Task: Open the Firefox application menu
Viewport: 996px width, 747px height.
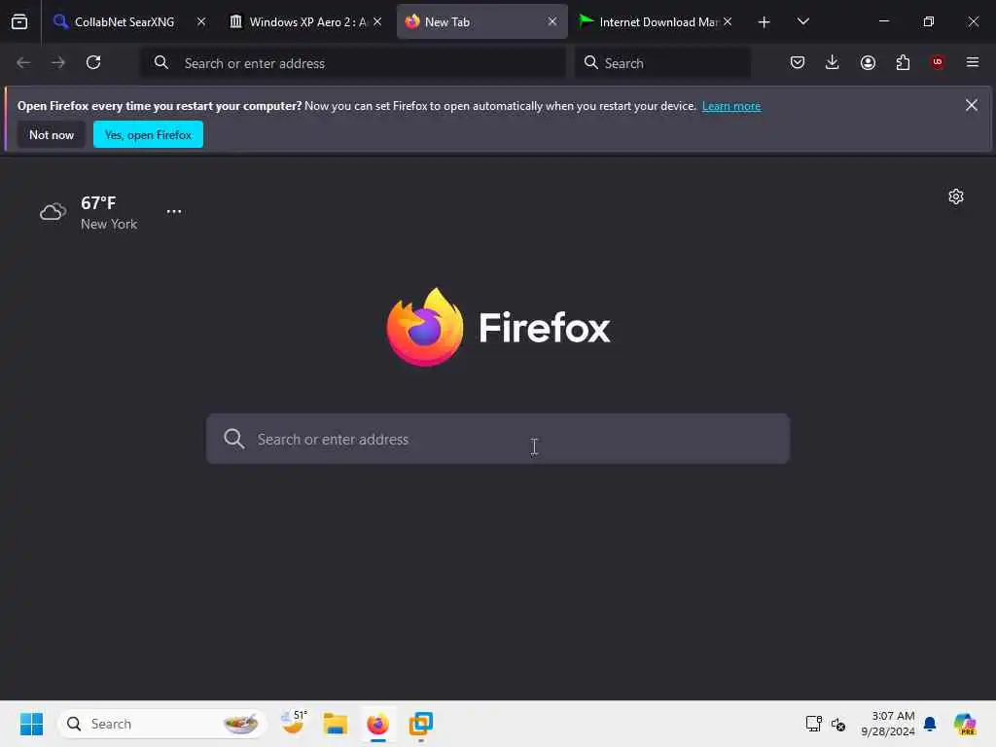Action: click(973, 62)
